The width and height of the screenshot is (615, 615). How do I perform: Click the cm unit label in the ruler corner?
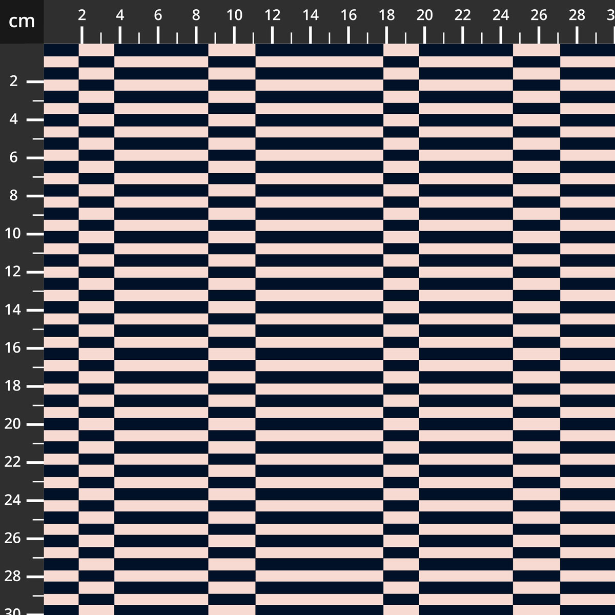[x=22, y=22]
